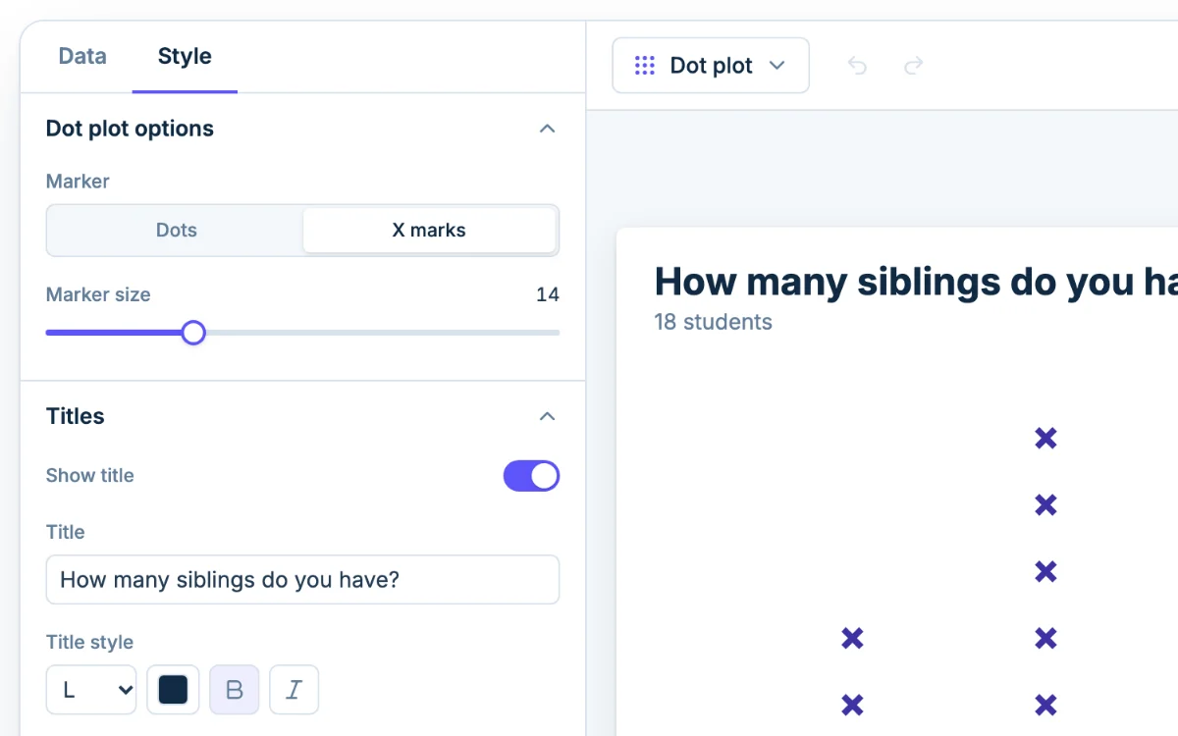Image resolution: width=1178 pixels, height=736 pixels.
Task: Click the Marker size value 14
Action: (x=548, y=294)
